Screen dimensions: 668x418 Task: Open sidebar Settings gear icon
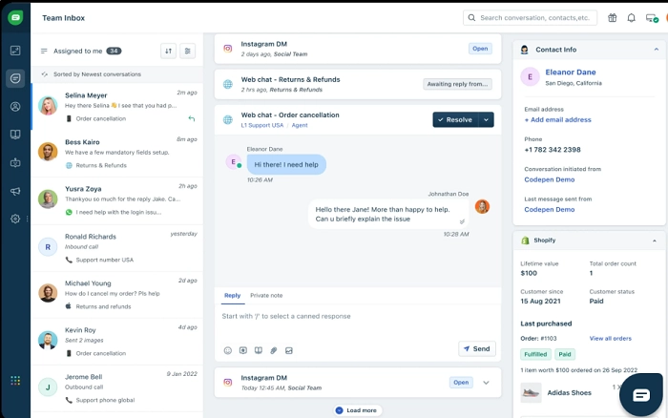coord(15,219)
